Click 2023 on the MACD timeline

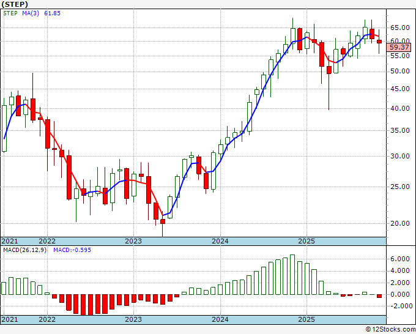pos(133,319)
